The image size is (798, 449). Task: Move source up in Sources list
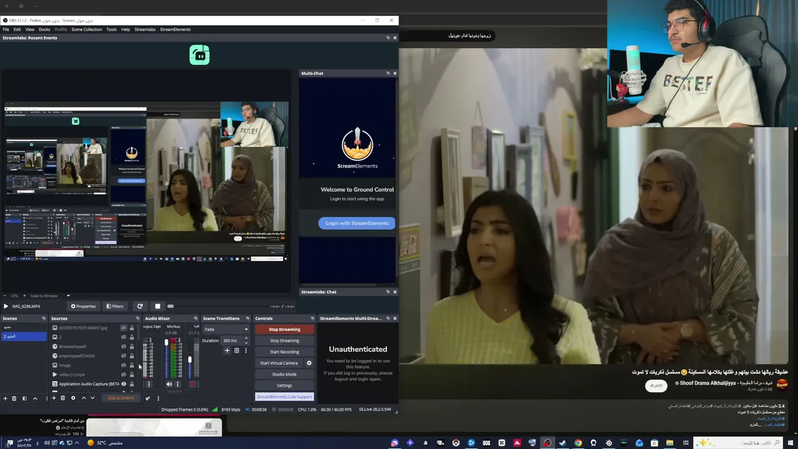click(x=84, y=398)
